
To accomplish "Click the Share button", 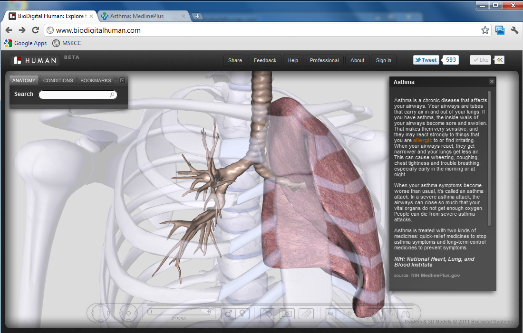I will coord(235,60).
